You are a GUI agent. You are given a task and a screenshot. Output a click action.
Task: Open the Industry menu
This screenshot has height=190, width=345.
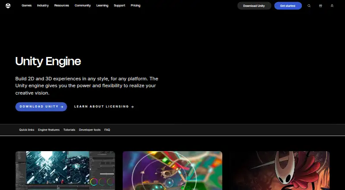coord(43,6)
